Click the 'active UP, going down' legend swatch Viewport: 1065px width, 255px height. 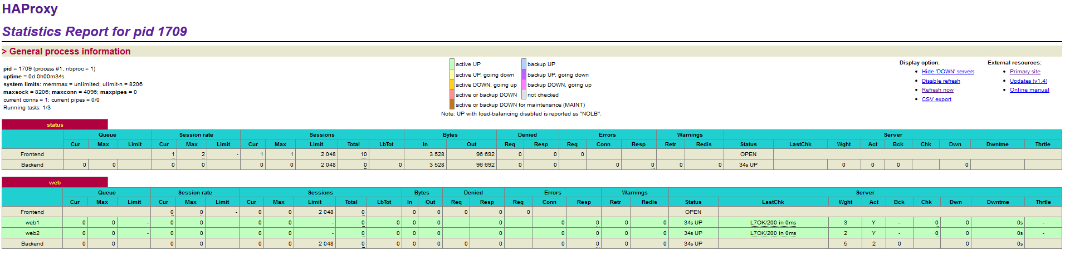click(x=452, y=74)
